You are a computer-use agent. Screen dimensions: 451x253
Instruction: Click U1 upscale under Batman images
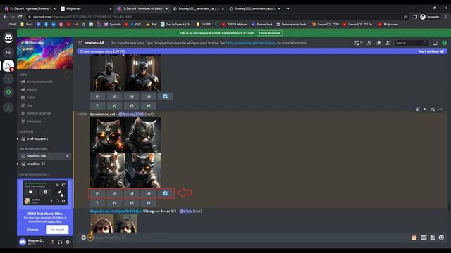pos(97,96)
